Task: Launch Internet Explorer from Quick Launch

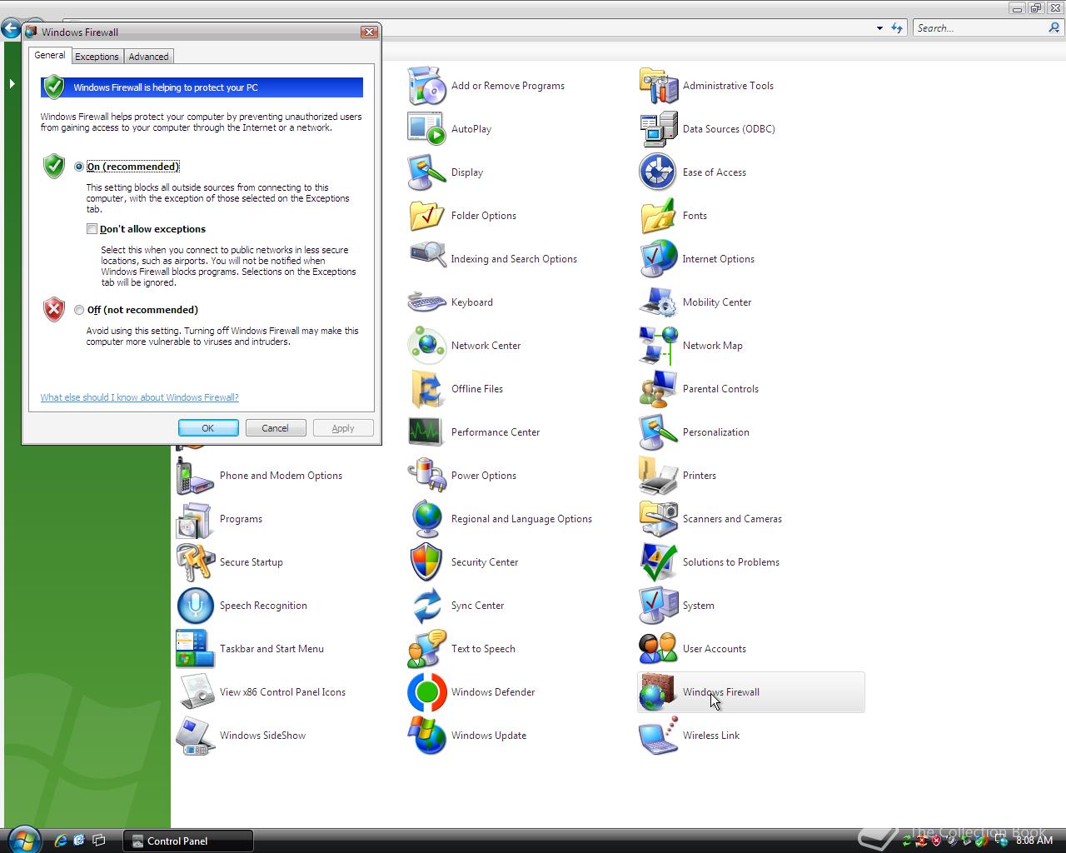Action: [x=60, y=841]
